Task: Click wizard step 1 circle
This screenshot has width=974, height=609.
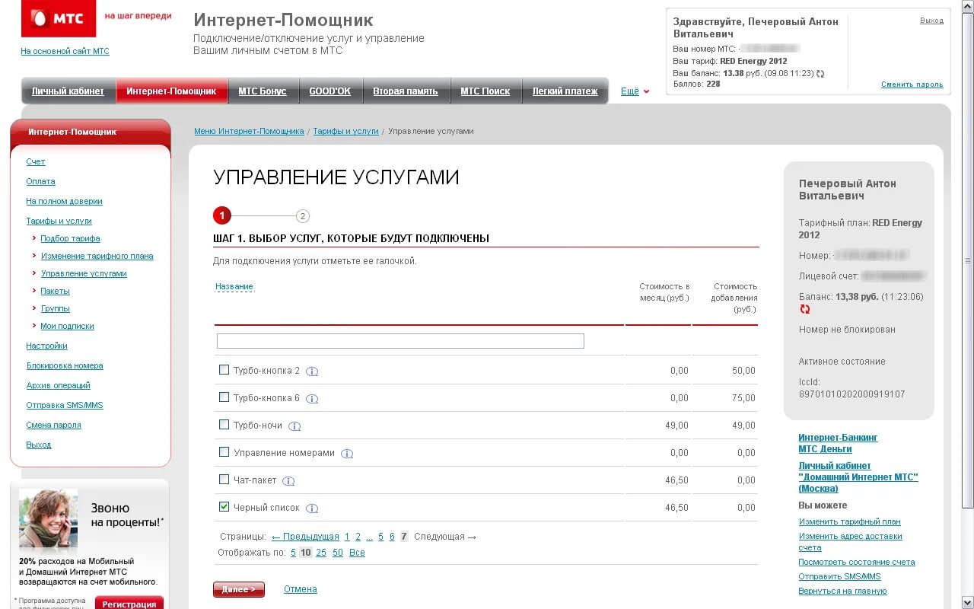Action: click(x=221, y=216)
